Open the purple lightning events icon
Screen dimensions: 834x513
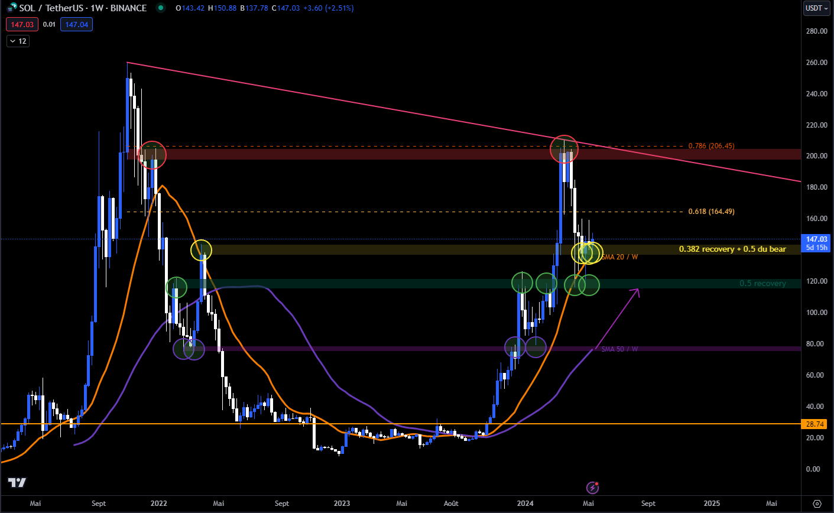point(592,488)
